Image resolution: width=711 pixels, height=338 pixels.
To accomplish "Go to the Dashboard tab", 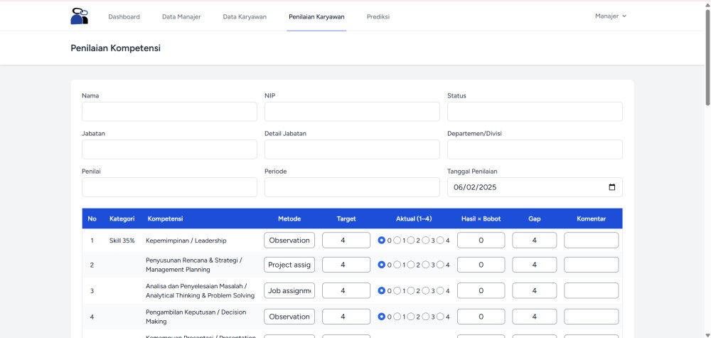I will click(124, 17).
